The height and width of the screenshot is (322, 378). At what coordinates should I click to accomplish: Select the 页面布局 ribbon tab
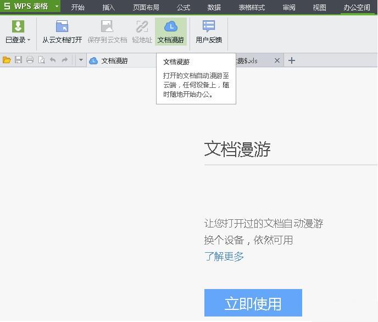click(x=146, y=7)
